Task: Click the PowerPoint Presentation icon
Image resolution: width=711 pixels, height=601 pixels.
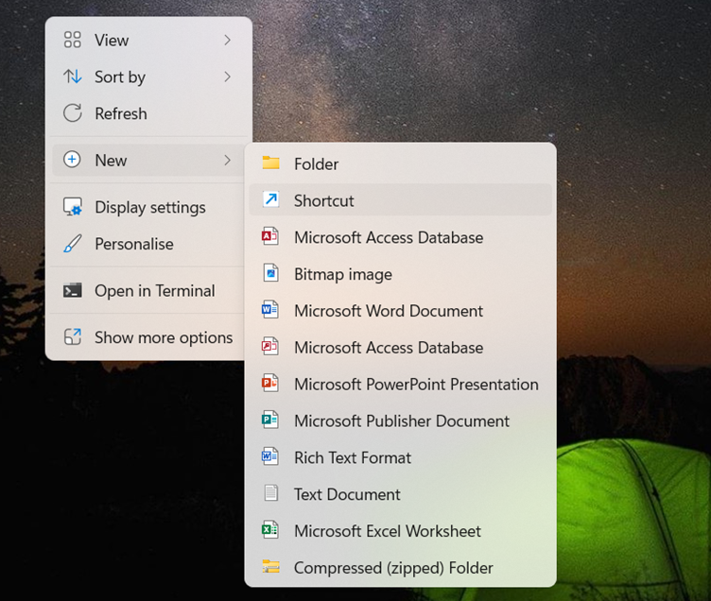Action: 270,384
